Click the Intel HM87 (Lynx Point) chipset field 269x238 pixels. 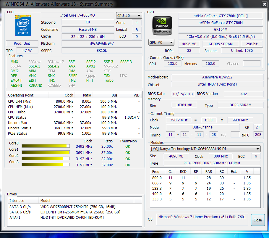coord(217,84)
